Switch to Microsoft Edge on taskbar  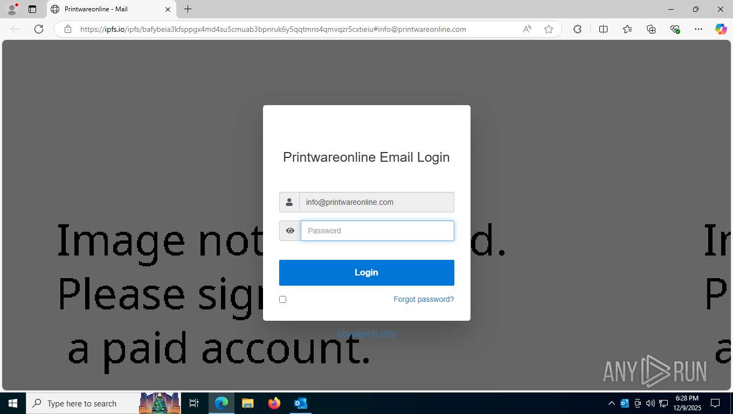(222, 403)
